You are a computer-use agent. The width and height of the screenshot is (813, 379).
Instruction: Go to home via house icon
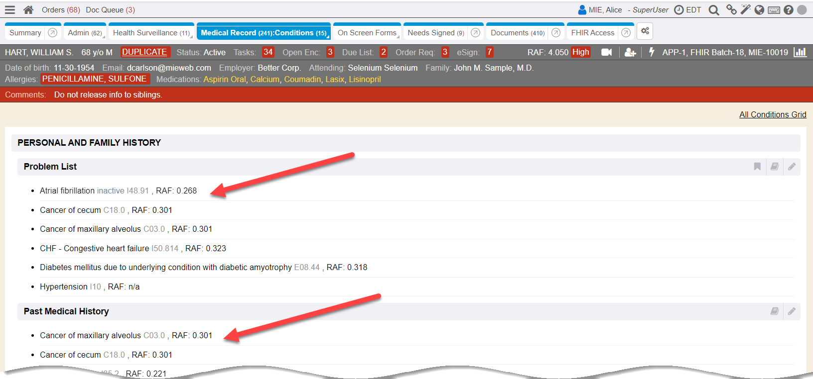[x=28, y=10]
